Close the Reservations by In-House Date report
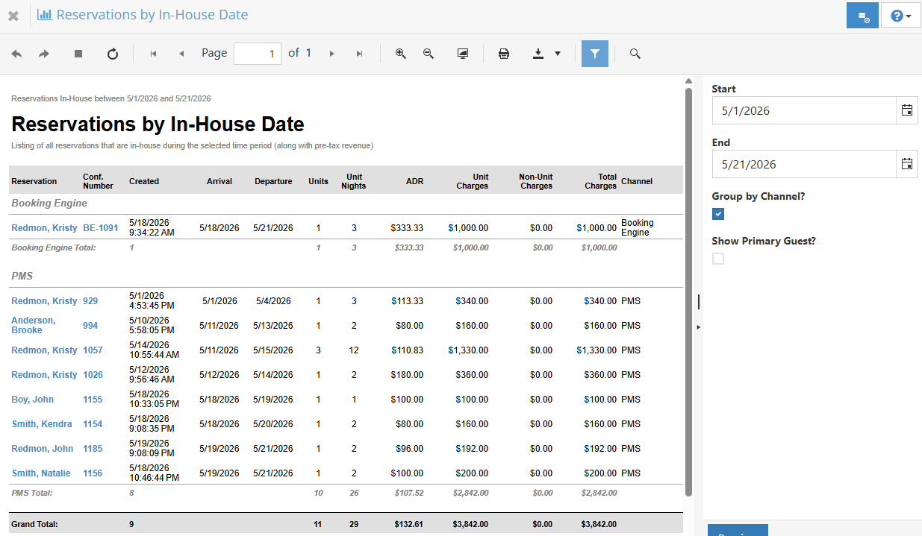The width and height of the screenshot is (922, 536). [x=13, y=16]
